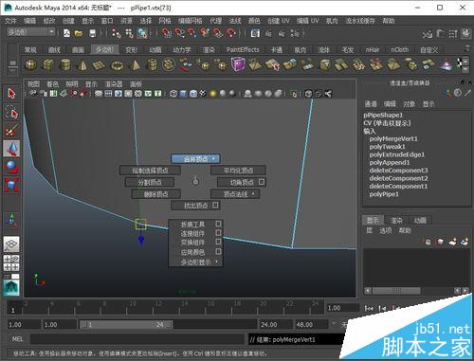Select polyMergeVert1 in channel box inputs
This screenshot has width=474, height=361.
coord(393,138)
